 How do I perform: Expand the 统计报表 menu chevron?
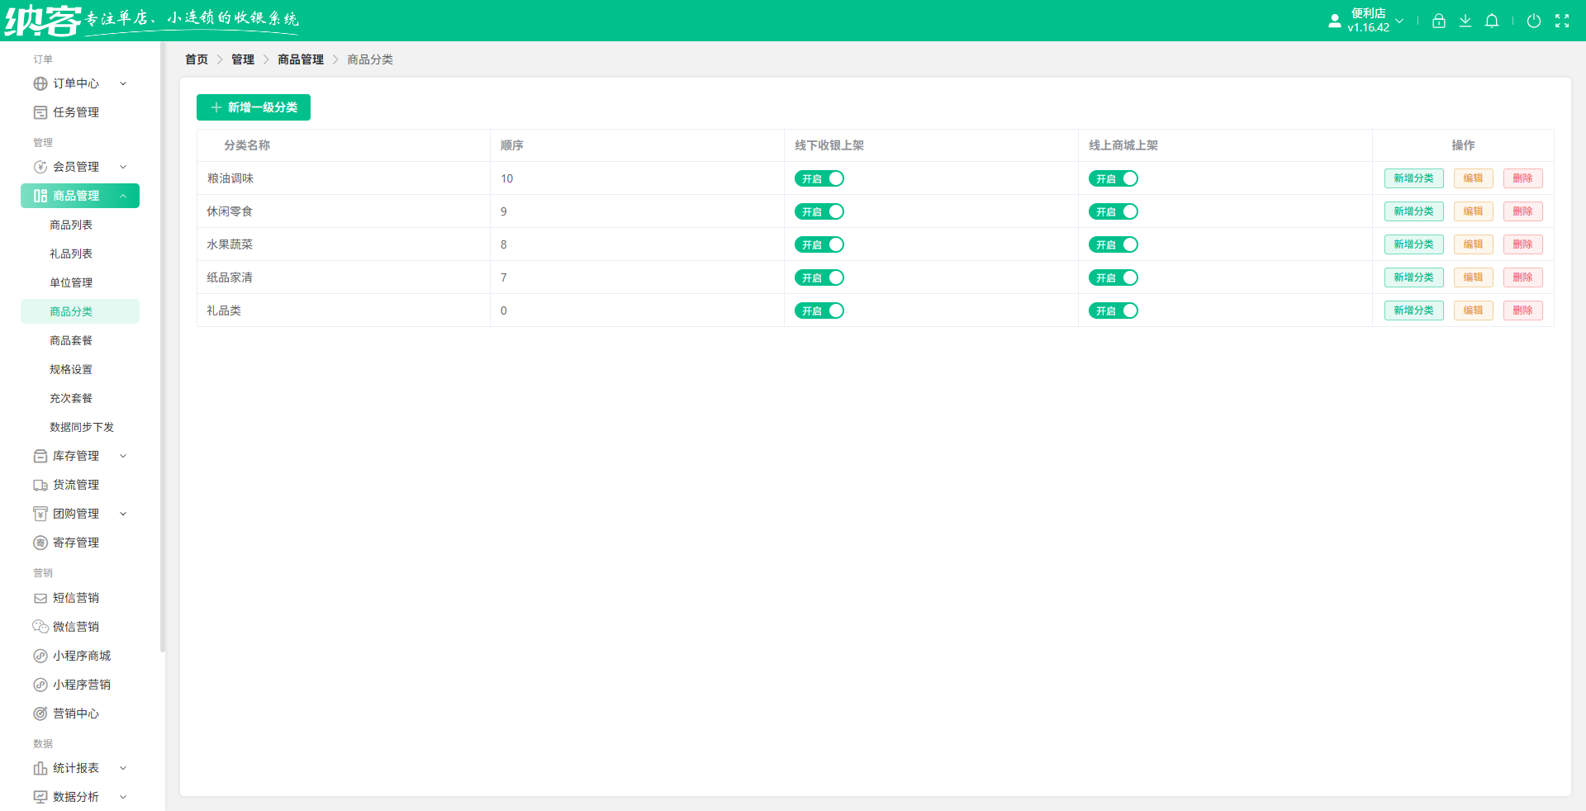point(123,768)
